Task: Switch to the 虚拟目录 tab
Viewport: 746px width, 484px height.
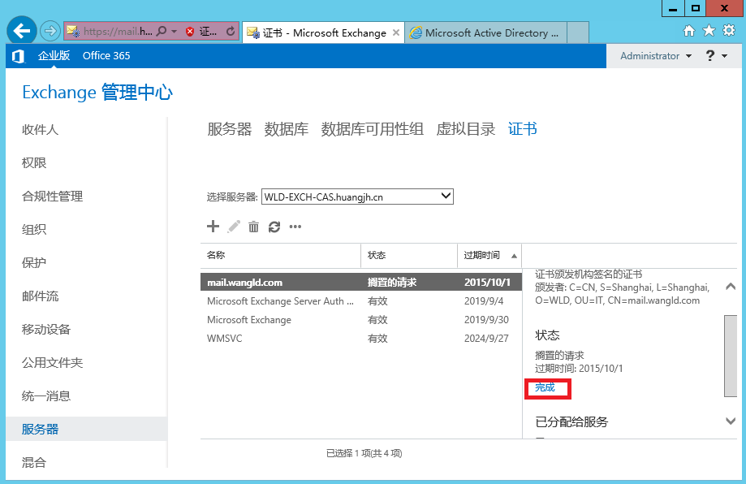Action: 466,129
